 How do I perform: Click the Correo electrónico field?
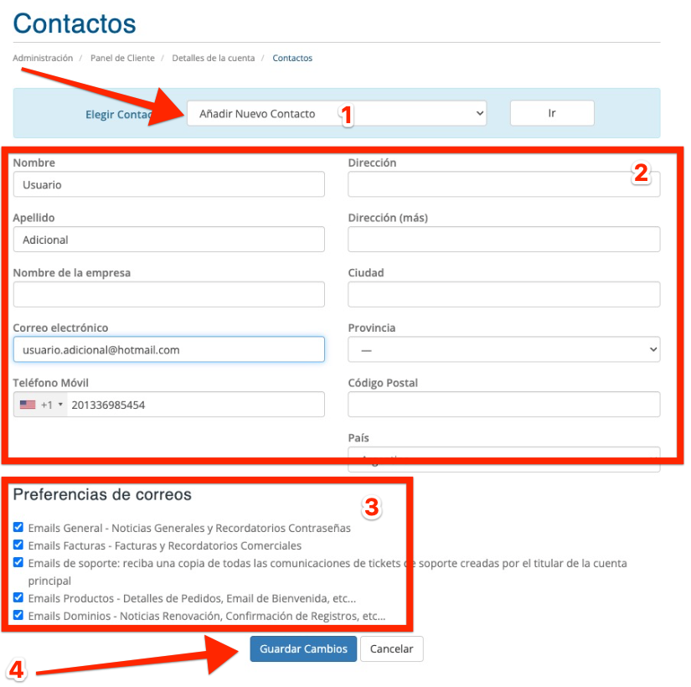point(168,349)
